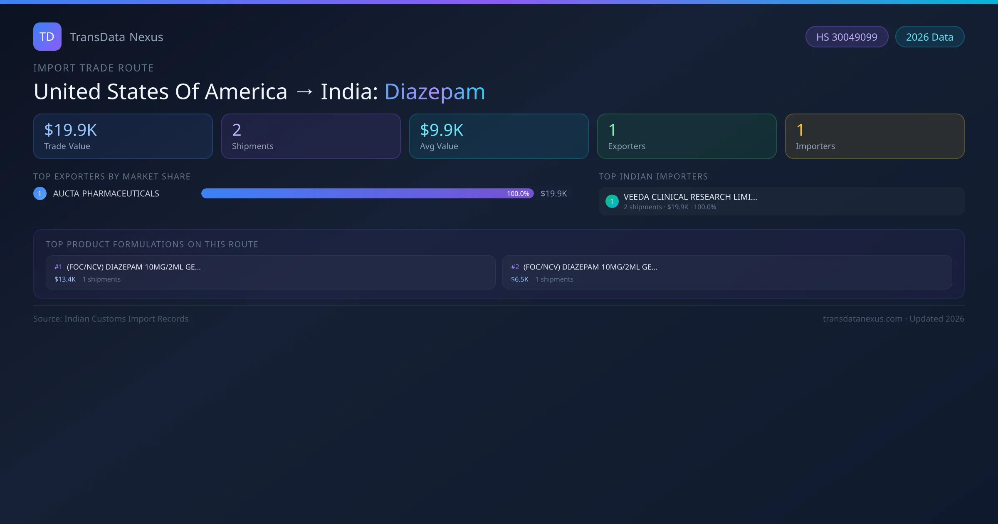The width and height of the screenshot is (998, 524).
Task: Click the teal rank badge next to VEEDA CLINICAL RESEARCH
Action: tap(612, 201)
